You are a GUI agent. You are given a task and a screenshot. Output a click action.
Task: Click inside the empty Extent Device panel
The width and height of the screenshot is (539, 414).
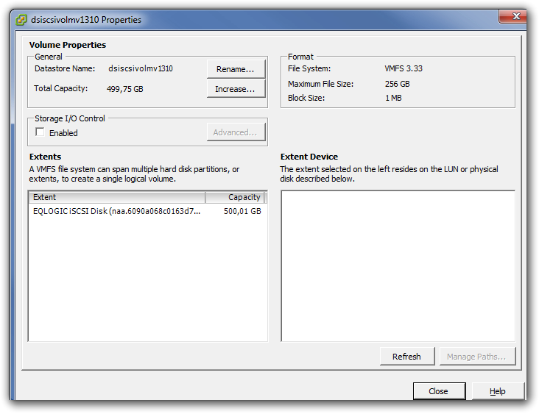(x=398, y=265)
